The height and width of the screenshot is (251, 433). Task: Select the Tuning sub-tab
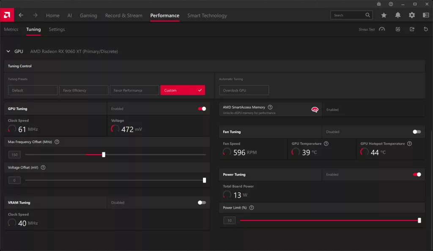pos(33,29)
